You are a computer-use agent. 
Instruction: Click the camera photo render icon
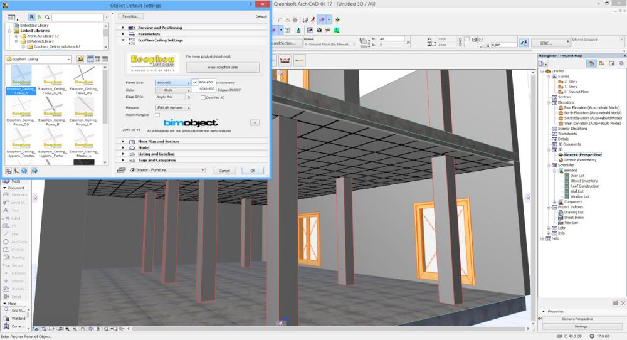click(319, 30)
